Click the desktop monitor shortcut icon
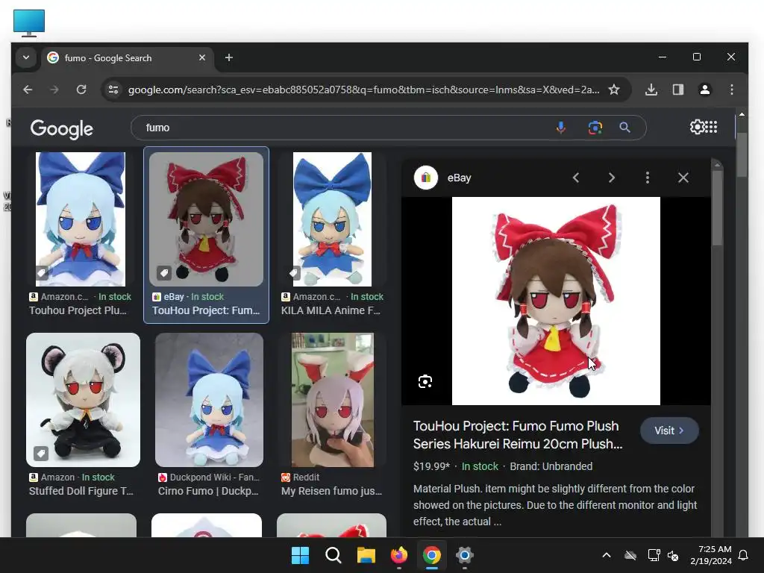764x573 pixels. 29,23
